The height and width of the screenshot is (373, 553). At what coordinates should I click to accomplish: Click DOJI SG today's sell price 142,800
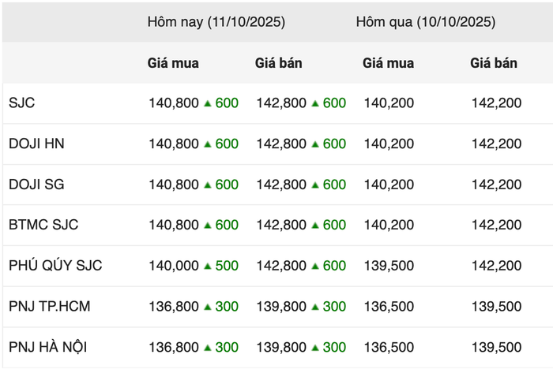point(282,185)
